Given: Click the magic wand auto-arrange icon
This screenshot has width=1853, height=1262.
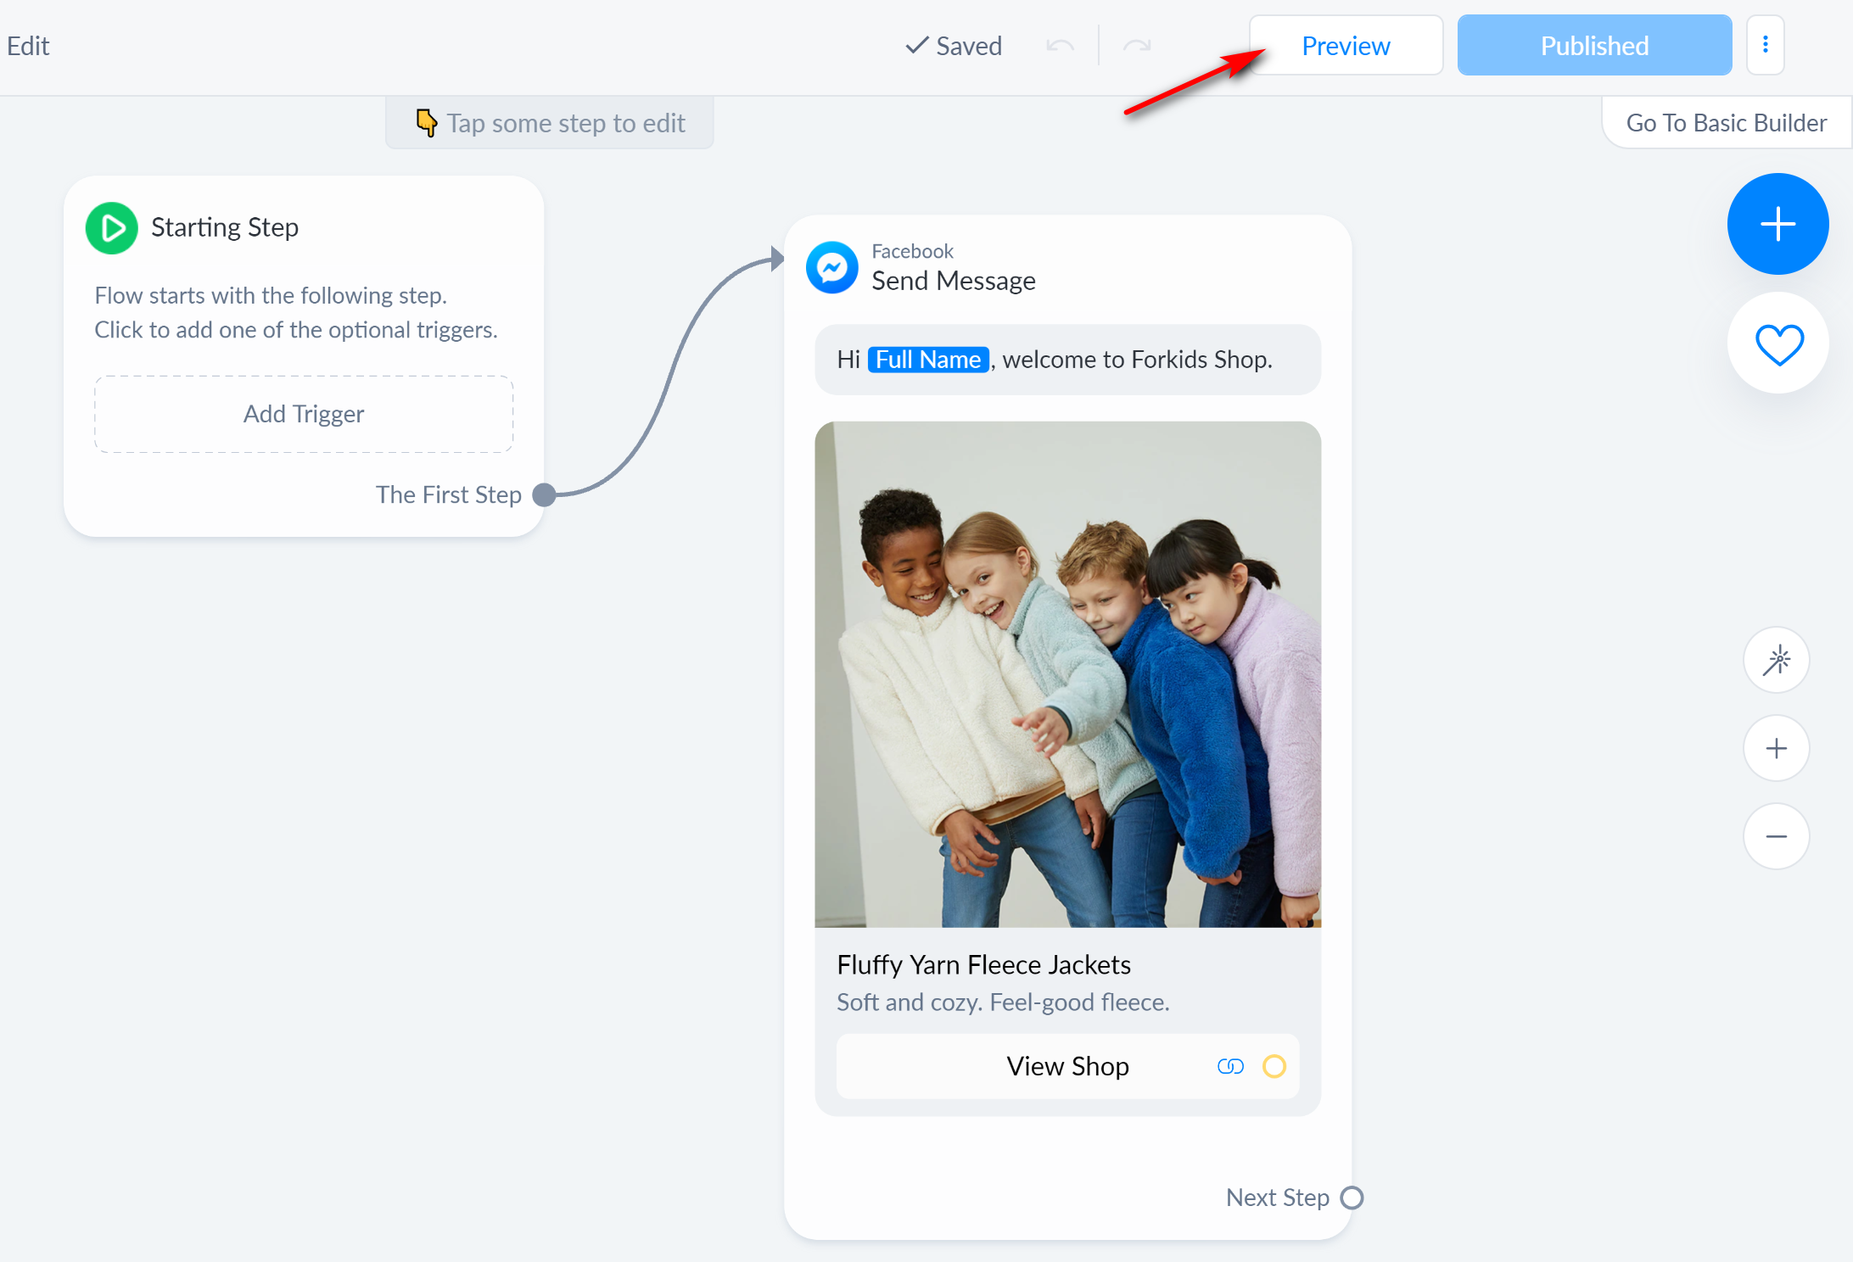Looking at the screenshot, I should (x=1776, y=661).
